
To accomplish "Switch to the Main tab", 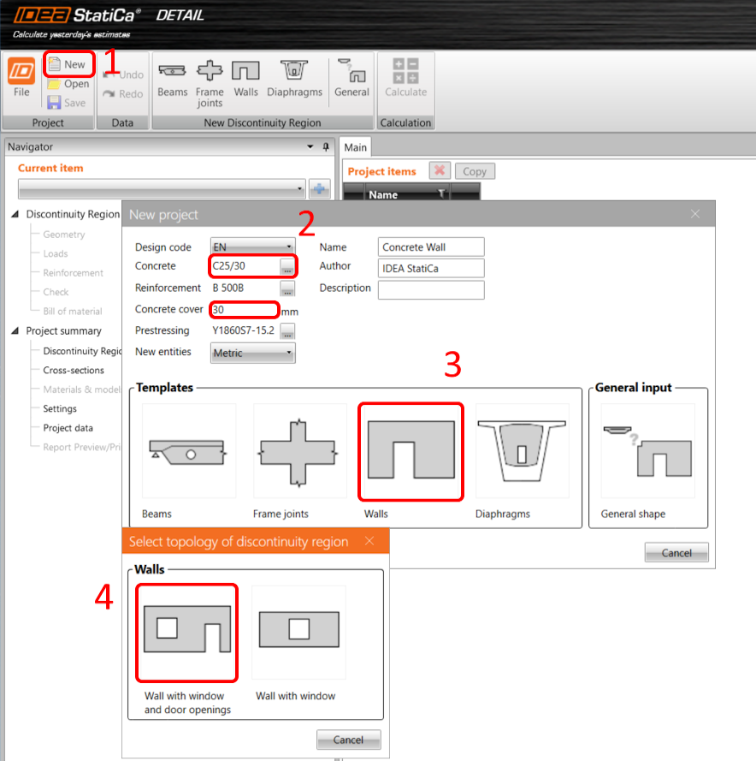I will point(356,148).
